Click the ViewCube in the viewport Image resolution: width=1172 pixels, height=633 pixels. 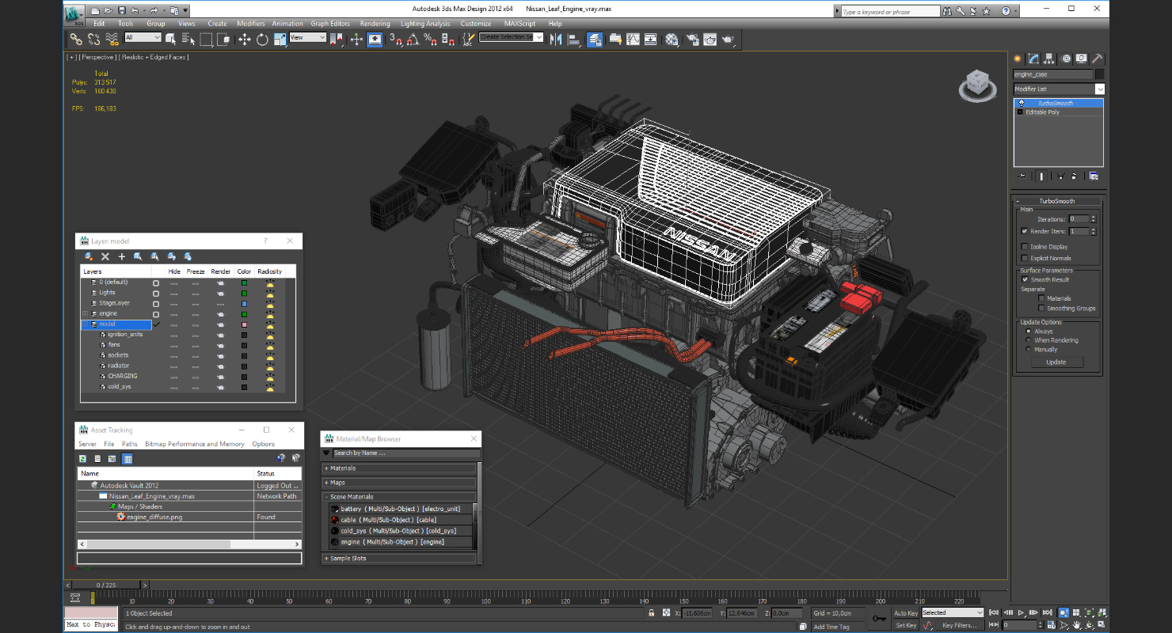coord(977,85)
